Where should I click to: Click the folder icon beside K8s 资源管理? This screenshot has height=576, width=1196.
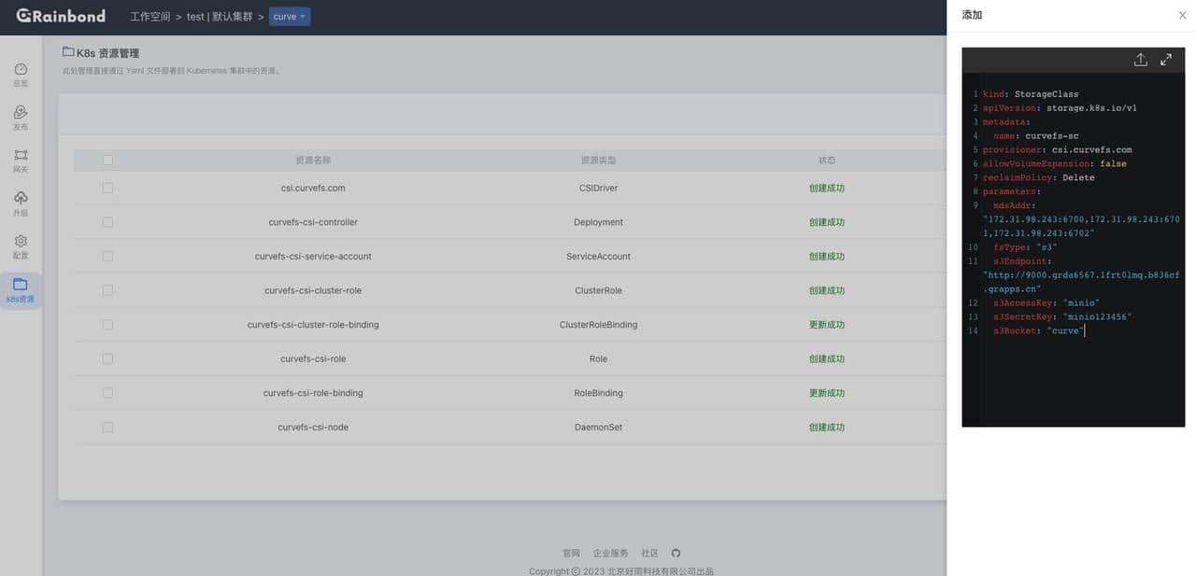point(68,52)
